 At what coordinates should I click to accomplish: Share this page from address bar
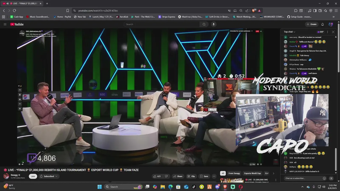[x=247, y=11]
